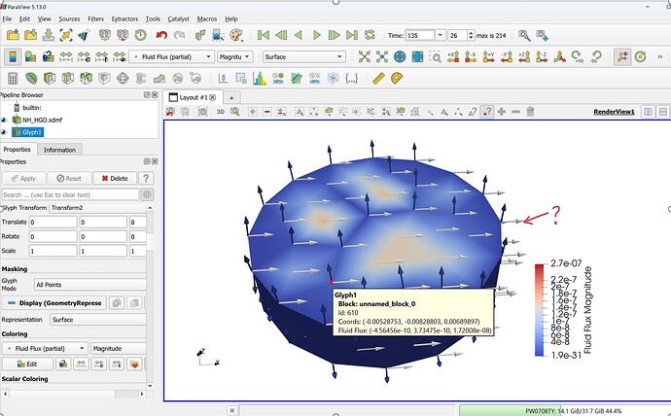This screenshot has height=416, width=671.
Task: Click the Slice filter icon
Action: [x=68, y=78]
